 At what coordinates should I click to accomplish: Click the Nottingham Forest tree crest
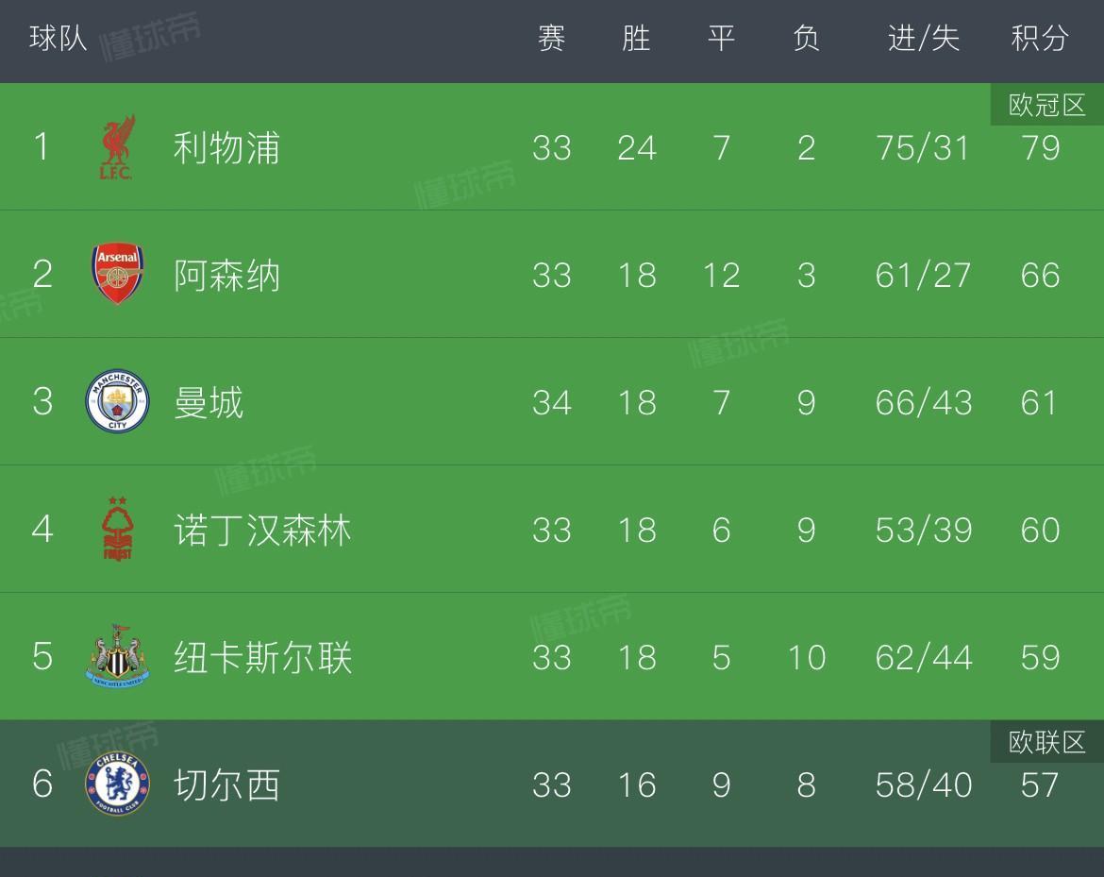click(118, 529)
